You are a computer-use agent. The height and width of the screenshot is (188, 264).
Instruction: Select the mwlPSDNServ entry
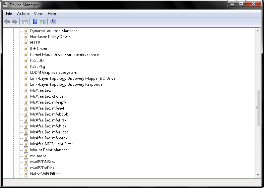[x=42, y=162]
